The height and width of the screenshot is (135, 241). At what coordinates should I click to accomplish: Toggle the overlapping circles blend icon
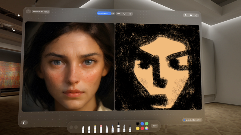click(130, 14)
